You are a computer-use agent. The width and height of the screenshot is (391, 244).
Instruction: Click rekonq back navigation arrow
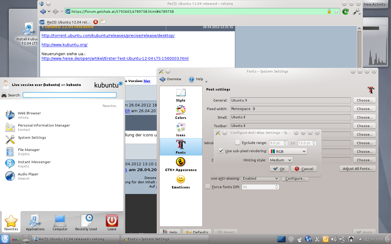coord(43,12)
